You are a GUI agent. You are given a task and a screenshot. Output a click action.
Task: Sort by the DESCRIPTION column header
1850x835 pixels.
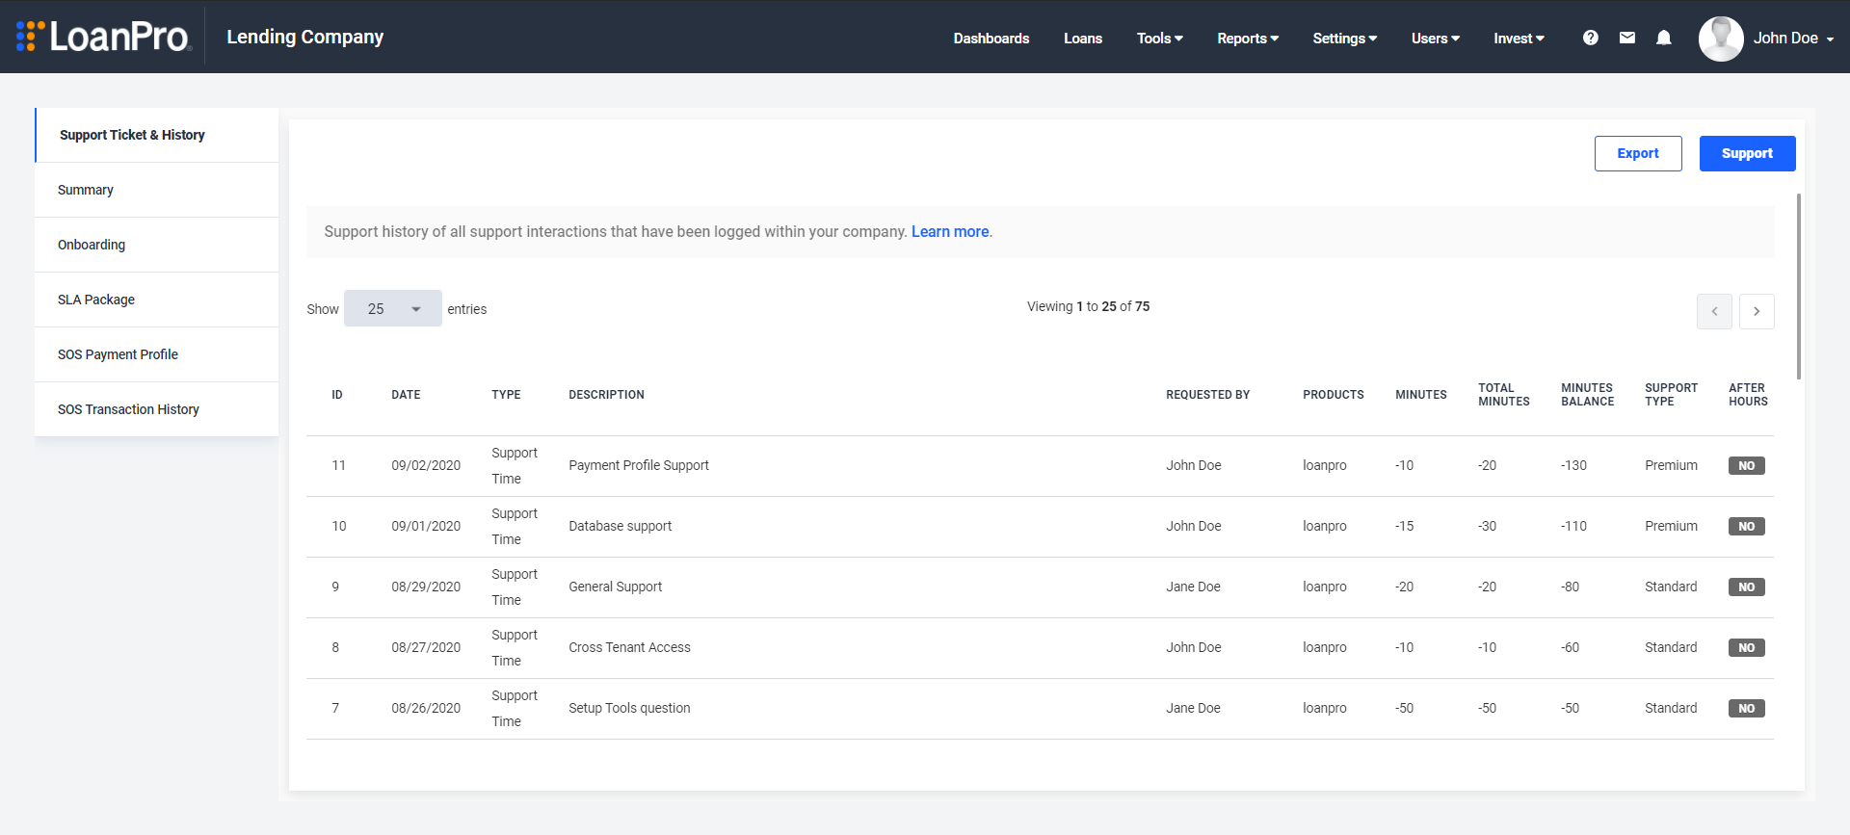coord(606,395)
